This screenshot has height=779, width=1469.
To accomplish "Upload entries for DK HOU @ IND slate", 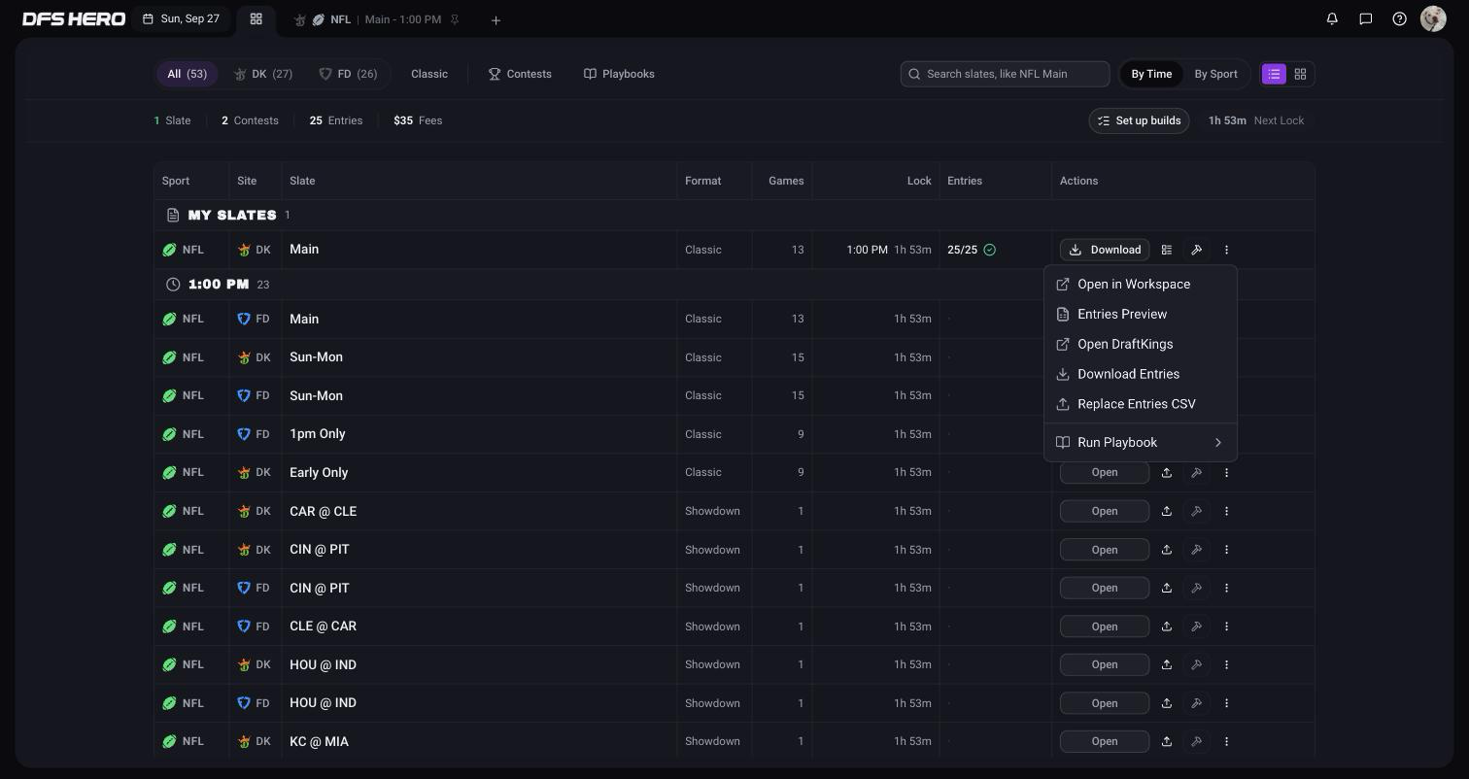I will pos(1167,664).
